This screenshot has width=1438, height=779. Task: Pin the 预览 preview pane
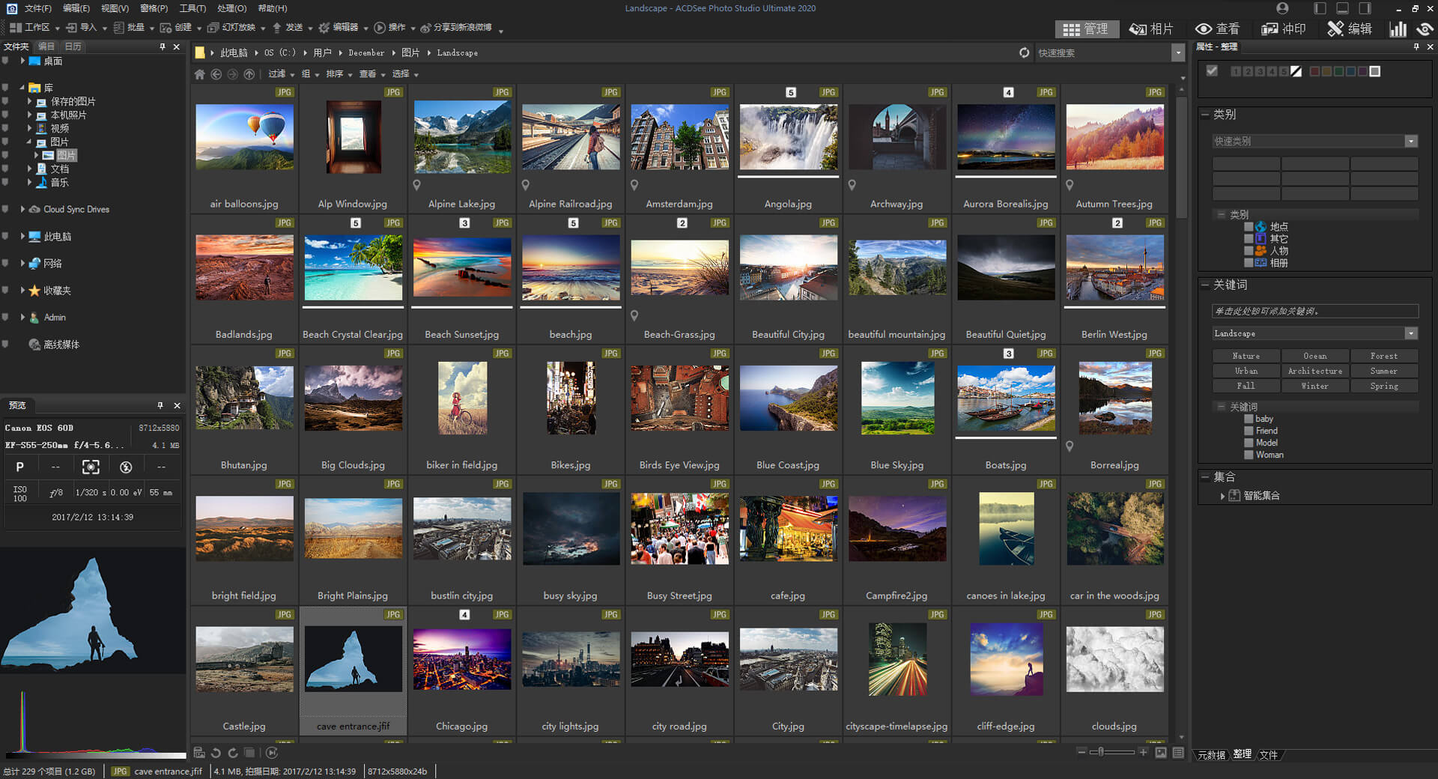click(160, 405)
